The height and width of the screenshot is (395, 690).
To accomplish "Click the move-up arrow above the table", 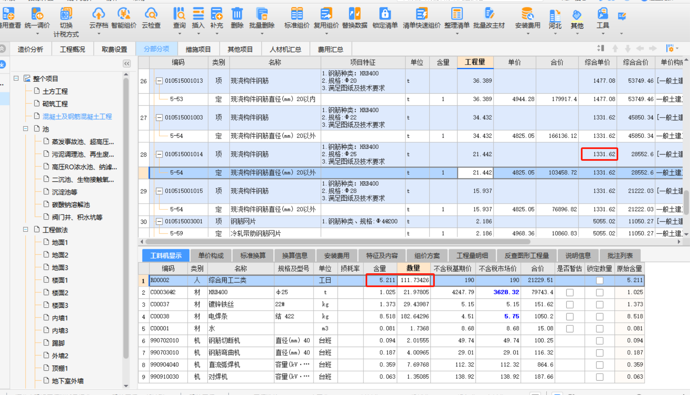I will pos(615,49).
